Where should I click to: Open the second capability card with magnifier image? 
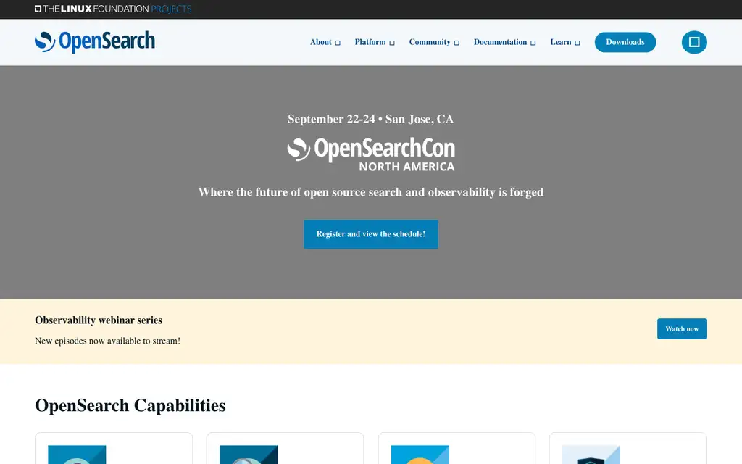(x=249, y=455)
